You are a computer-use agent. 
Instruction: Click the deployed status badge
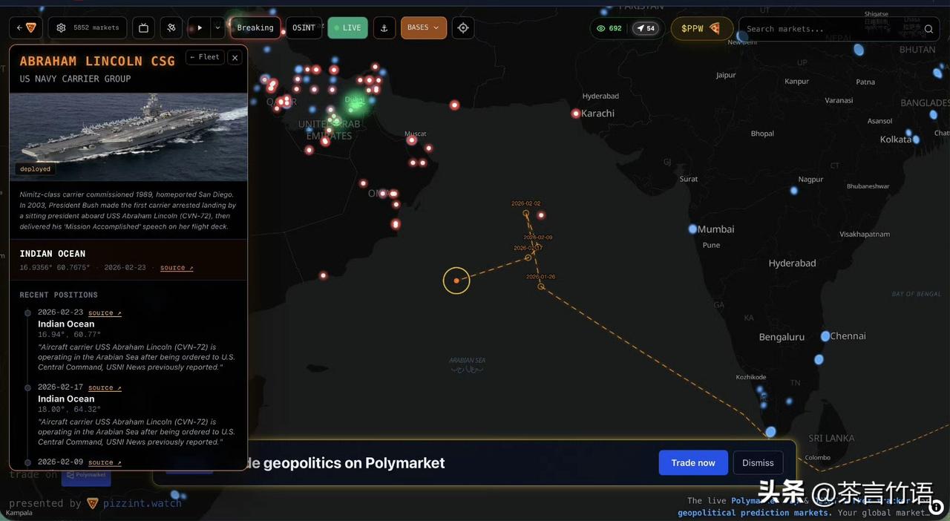click(x=36, y=169)
